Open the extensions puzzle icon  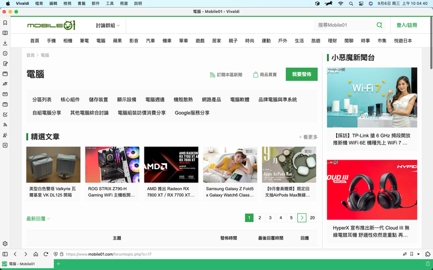428,254
